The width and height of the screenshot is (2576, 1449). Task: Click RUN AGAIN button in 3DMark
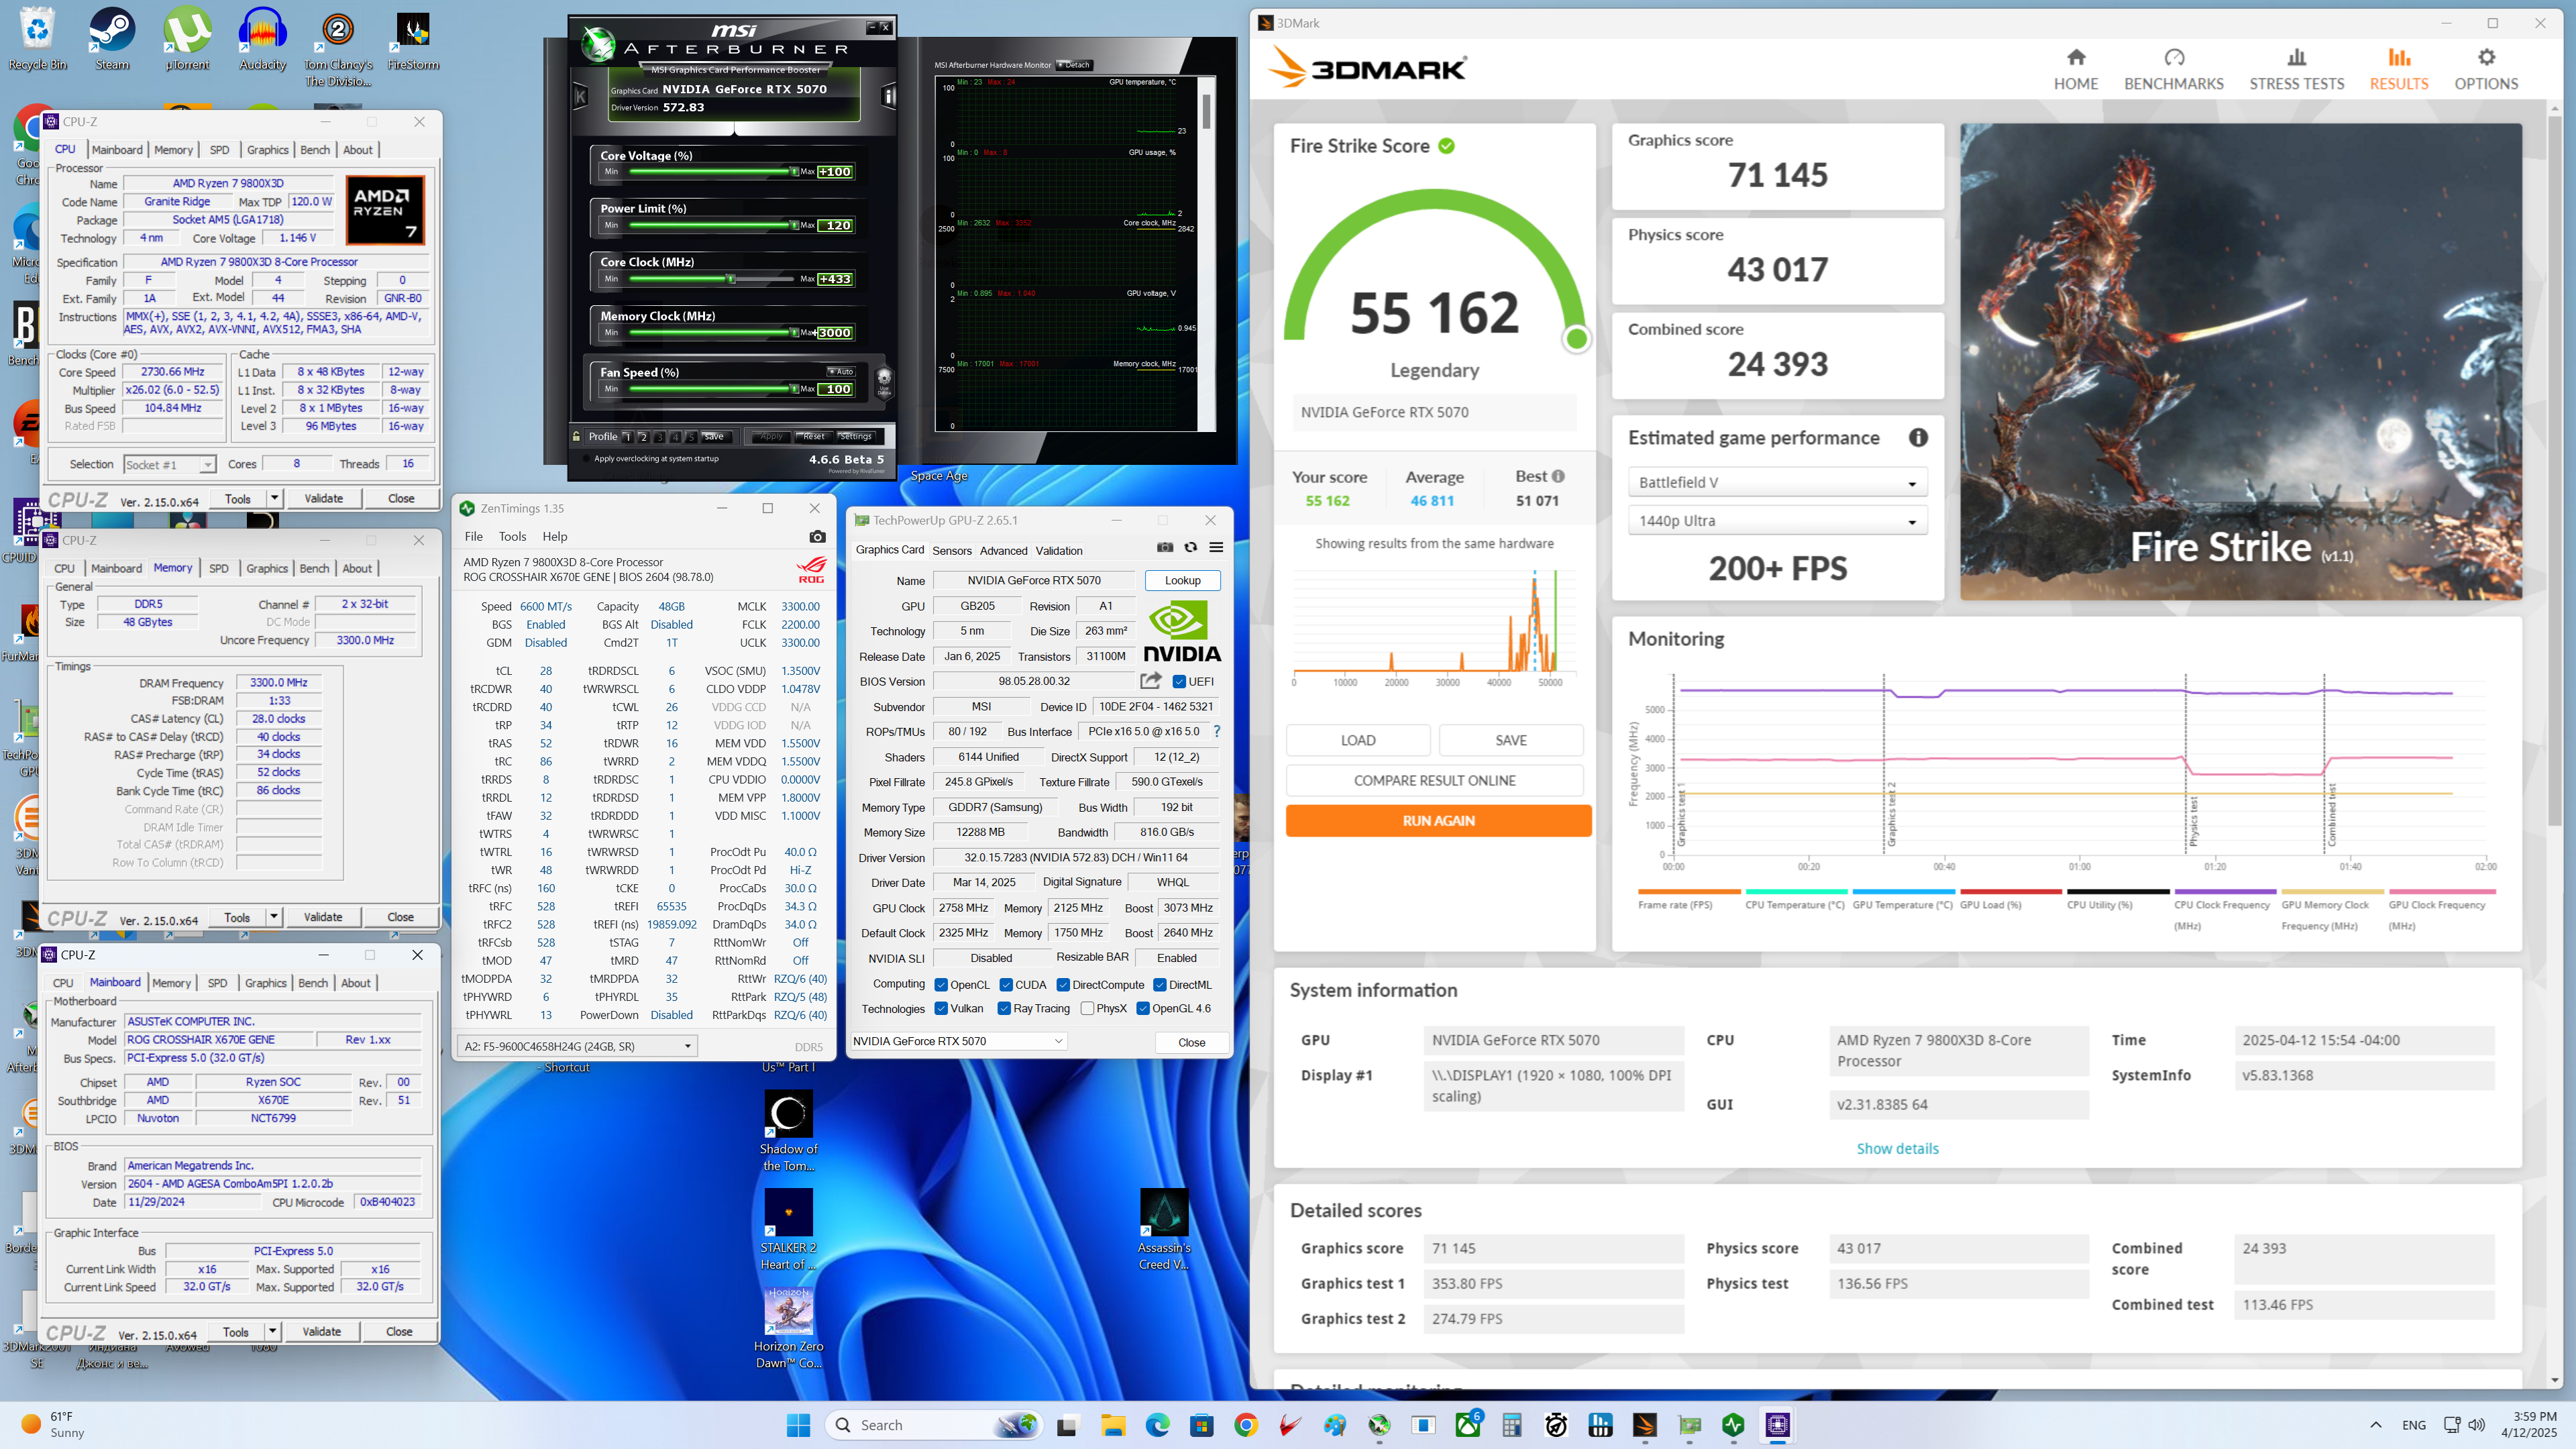click(1438, 820)
